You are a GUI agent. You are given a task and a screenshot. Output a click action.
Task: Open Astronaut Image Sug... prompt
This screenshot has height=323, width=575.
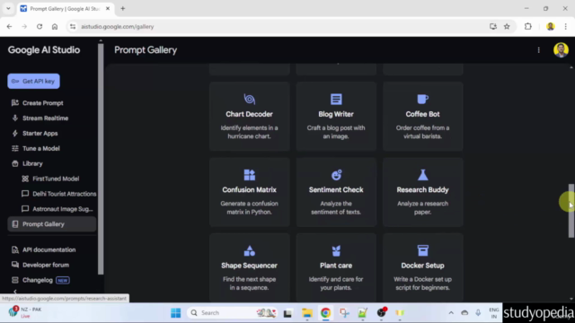coord(62,209)
